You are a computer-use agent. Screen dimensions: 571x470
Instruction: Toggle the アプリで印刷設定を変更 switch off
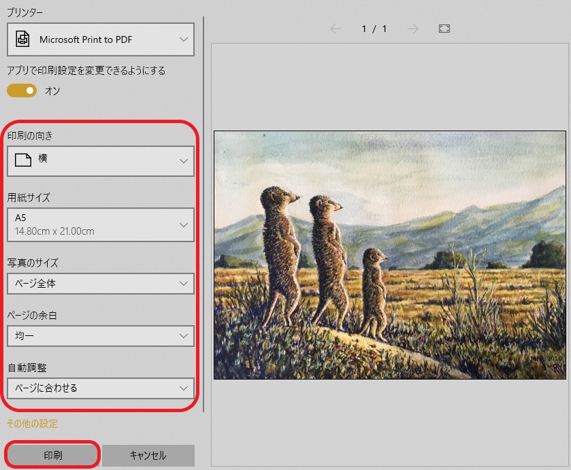point(22,90)
